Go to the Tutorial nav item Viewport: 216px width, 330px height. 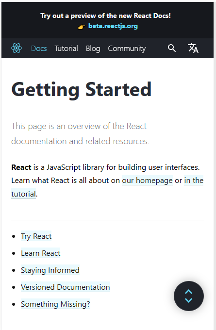coord(66,49)
